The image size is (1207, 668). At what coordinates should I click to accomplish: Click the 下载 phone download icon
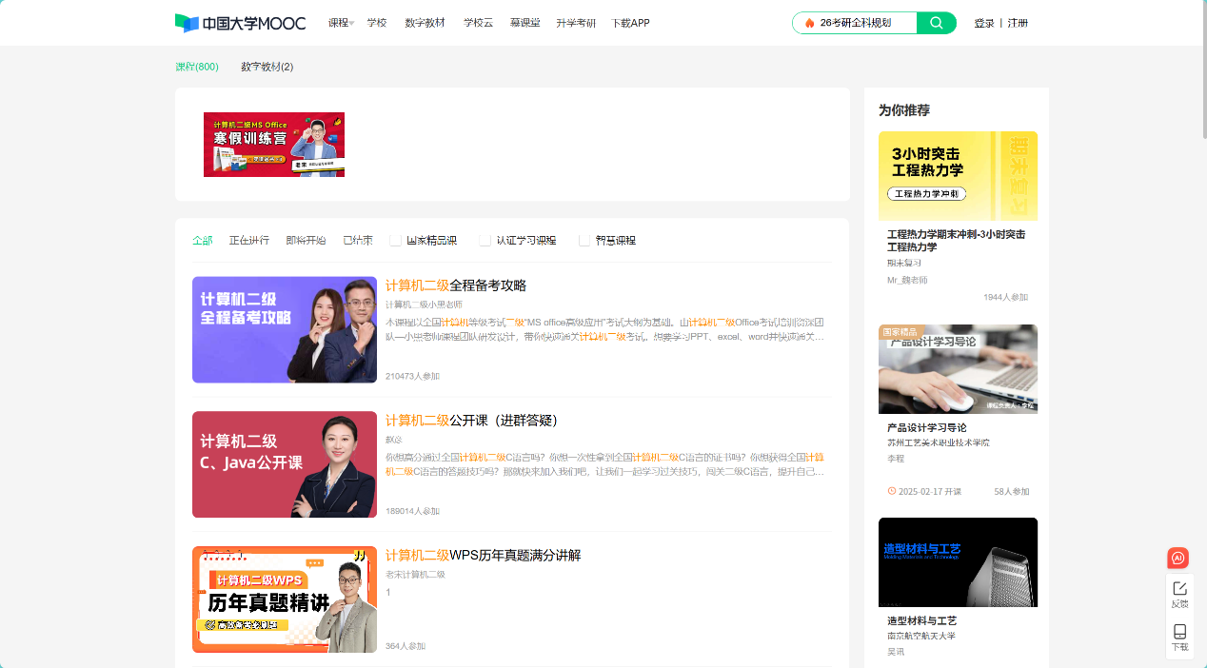pos(1179,637)
